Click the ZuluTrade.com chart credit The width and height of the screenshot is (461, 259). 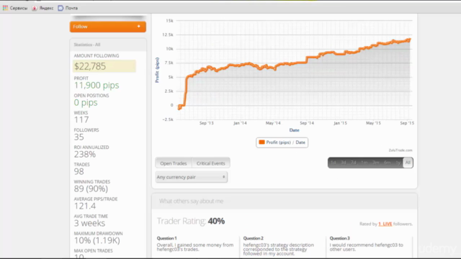pos(400,150)
